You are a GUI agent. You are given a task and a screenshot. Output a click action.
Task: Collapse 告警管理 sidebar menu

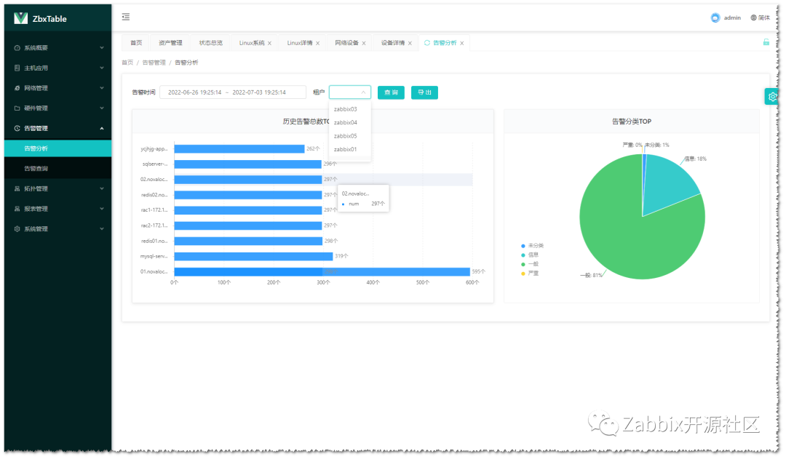[59, 128]
